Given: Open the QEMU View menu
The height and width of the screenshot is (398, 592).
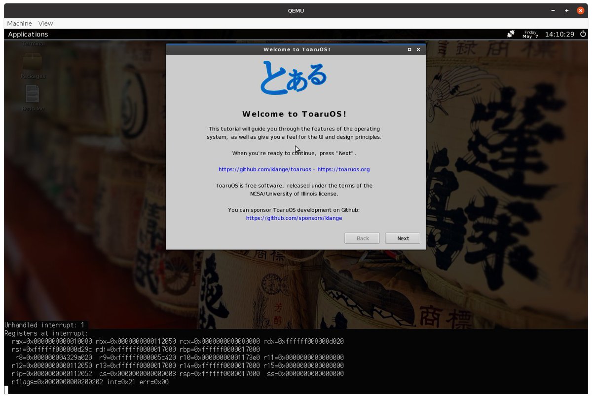Looking at the screenshot, I should pos(45,23).
